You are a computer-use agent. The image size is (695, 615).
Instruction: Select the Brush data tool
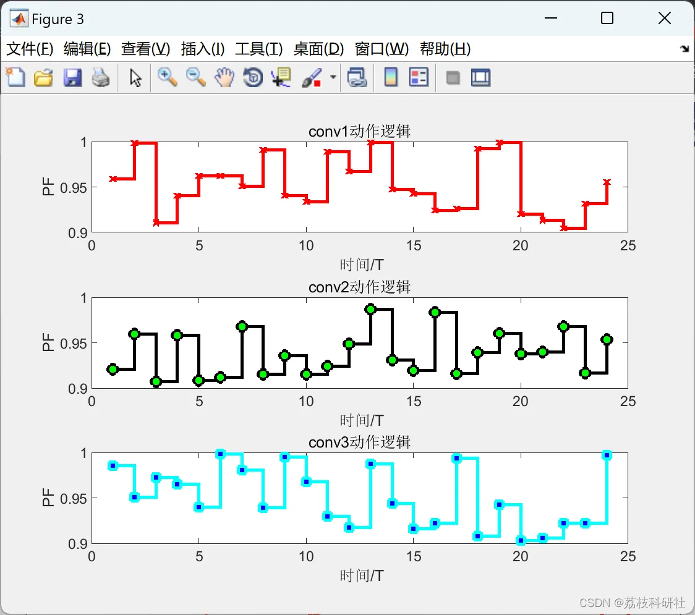(x=312, y=77)
